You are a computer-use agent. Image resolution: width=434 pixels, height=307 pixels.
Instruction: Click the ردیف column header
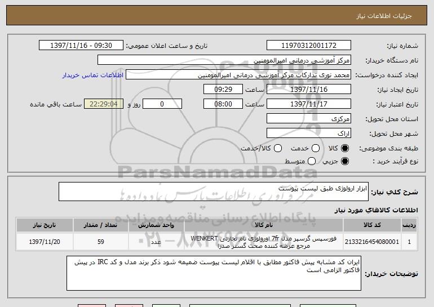[x=409, y=225]
